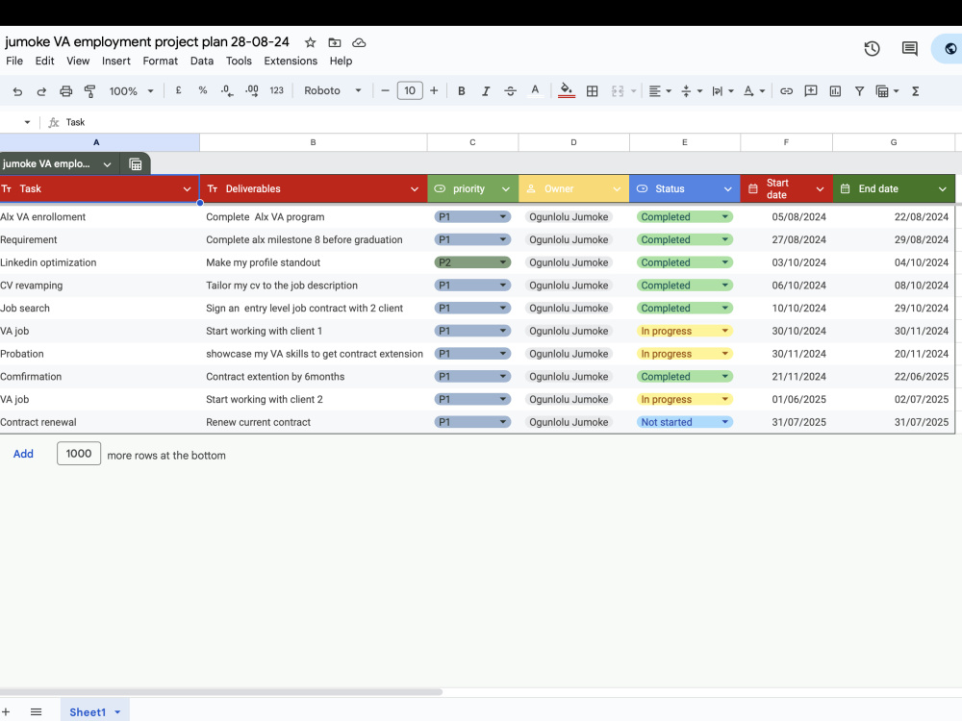This screenshot has height=721, width=962.
Task: Star the document title
Action: click(x=311, y=42)
